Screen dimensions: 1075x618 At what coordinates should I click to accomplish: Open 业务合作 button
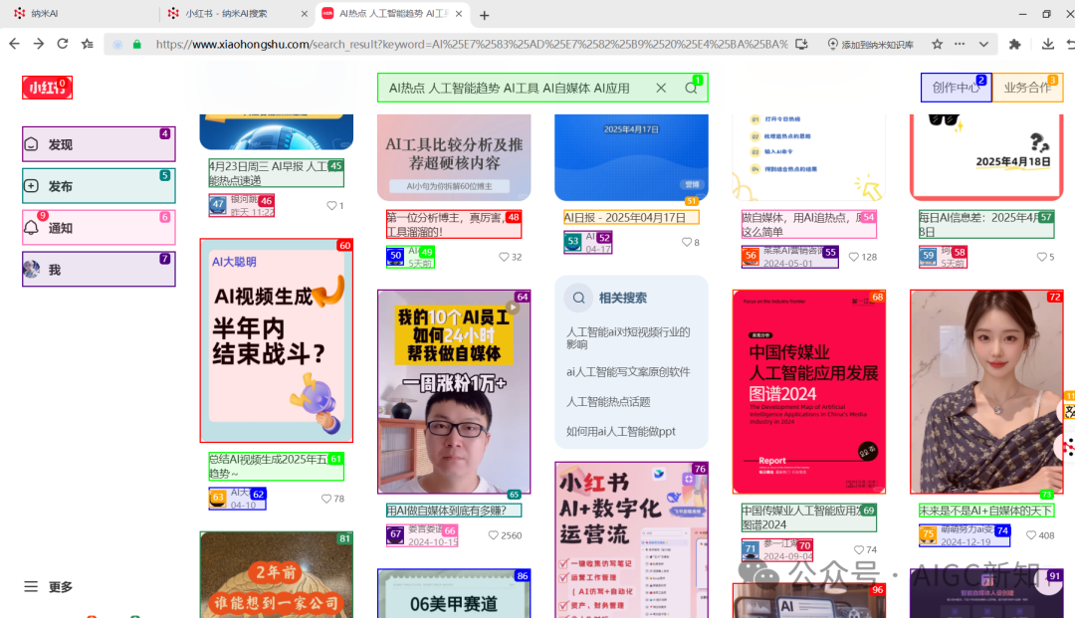coord(1027,88)
